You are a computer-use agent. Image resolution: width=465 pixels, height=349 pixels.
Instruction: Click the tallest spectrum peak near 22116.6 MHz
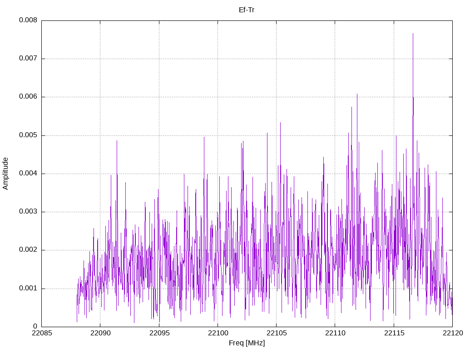pos(413,34)
